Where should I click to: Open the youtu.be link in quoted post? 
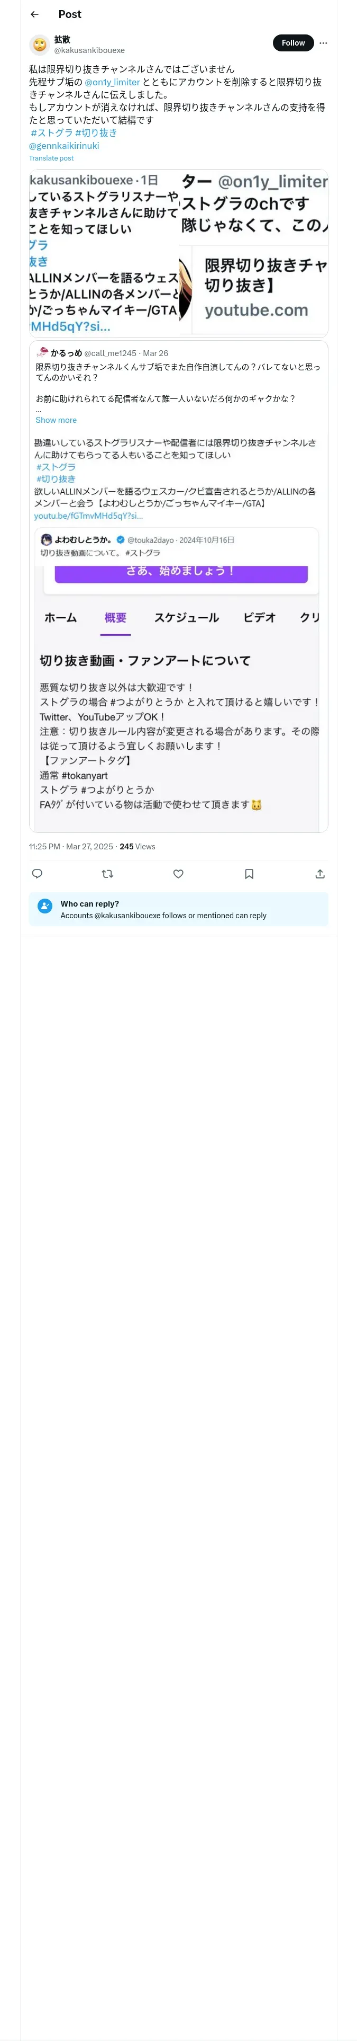(x=88, y=516)
